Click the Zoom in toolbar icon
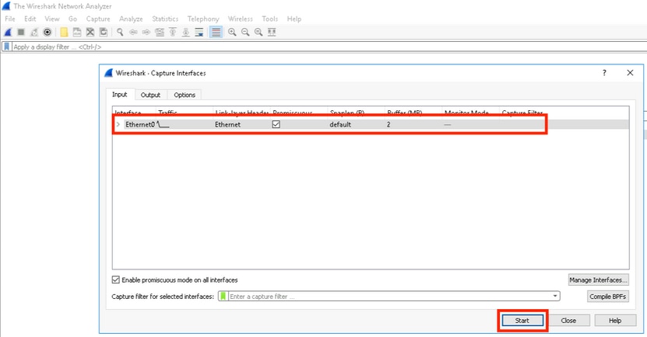647x337 pixels. [232, 32]
